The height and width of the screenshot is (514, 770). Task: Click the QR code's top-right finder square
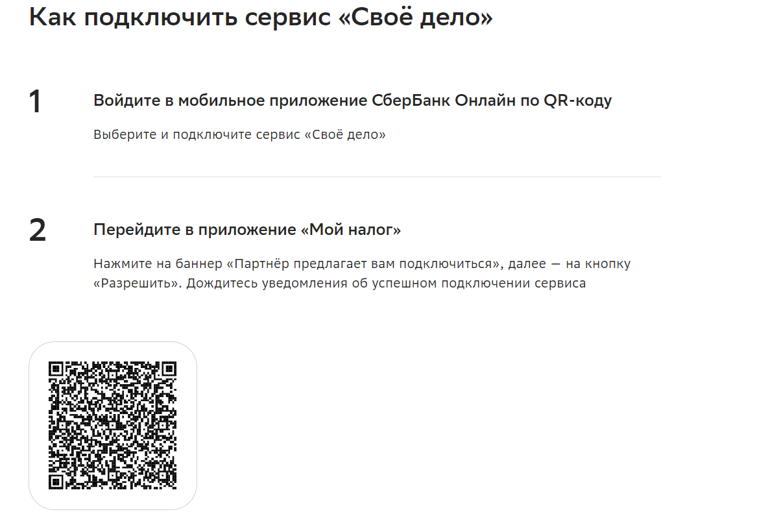(x=169, y=369)
